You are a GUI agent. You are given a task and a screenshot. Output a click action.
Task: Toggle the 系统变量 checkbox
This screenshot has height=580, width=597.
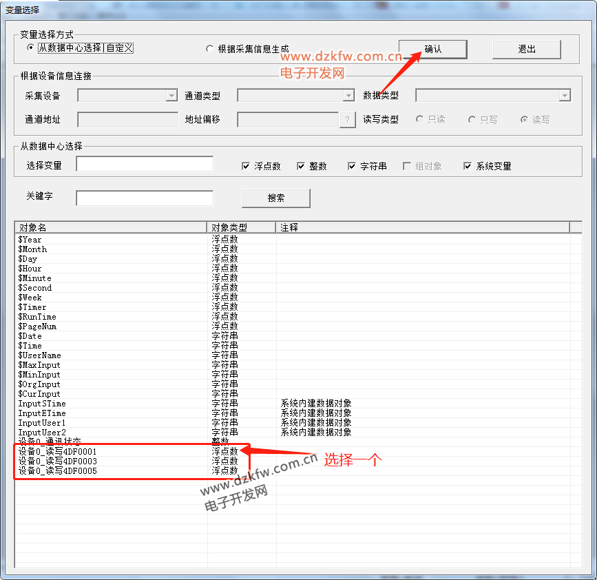pos(468,166)
